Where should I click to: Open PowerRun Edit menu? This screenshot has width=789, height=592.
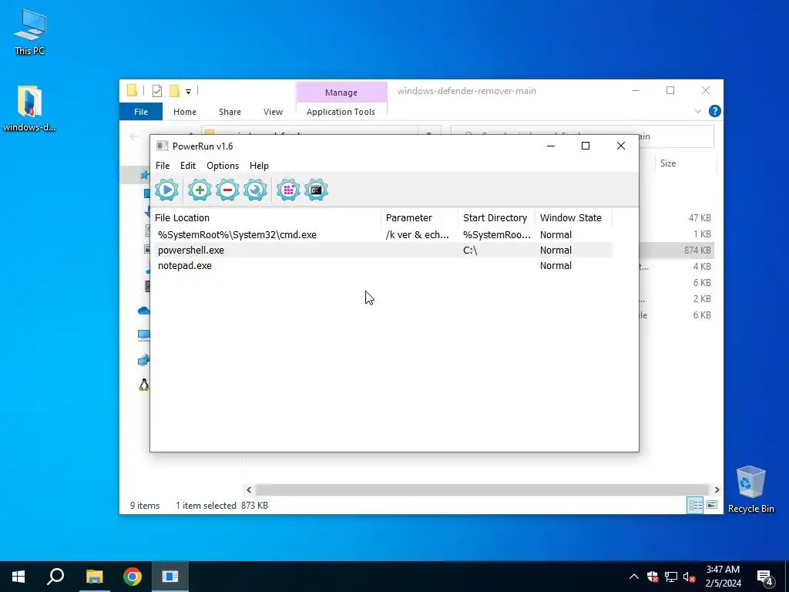[188, 166]
